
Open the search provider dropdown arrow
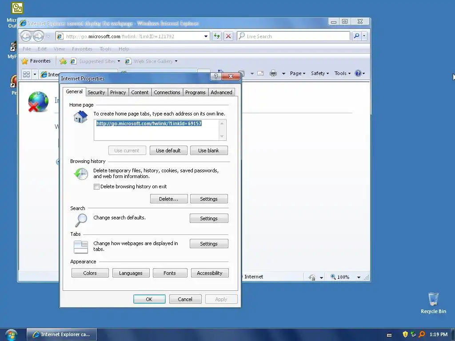coord(364,36)
